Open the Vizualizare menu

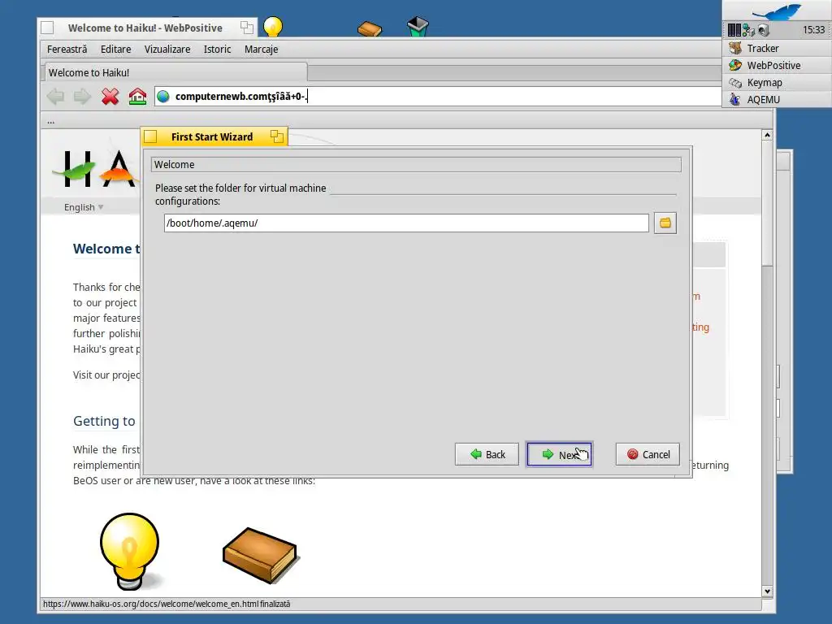click(167, 50)
